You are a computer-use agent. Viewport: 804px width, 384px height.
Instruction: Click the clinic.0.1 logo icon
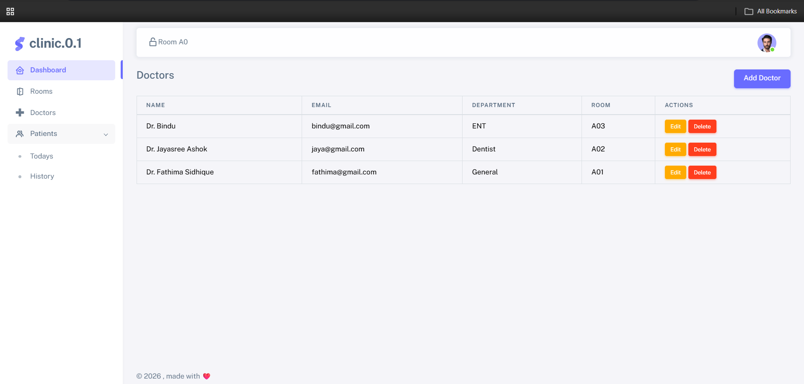[x=19, y=44]
